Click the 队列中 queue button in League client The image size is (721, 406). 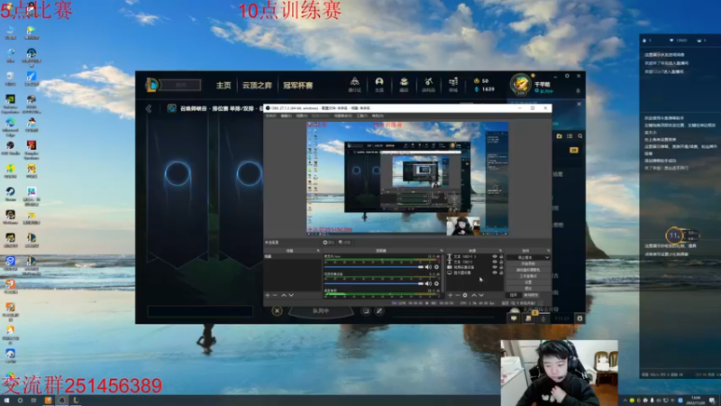pos(321,311)
